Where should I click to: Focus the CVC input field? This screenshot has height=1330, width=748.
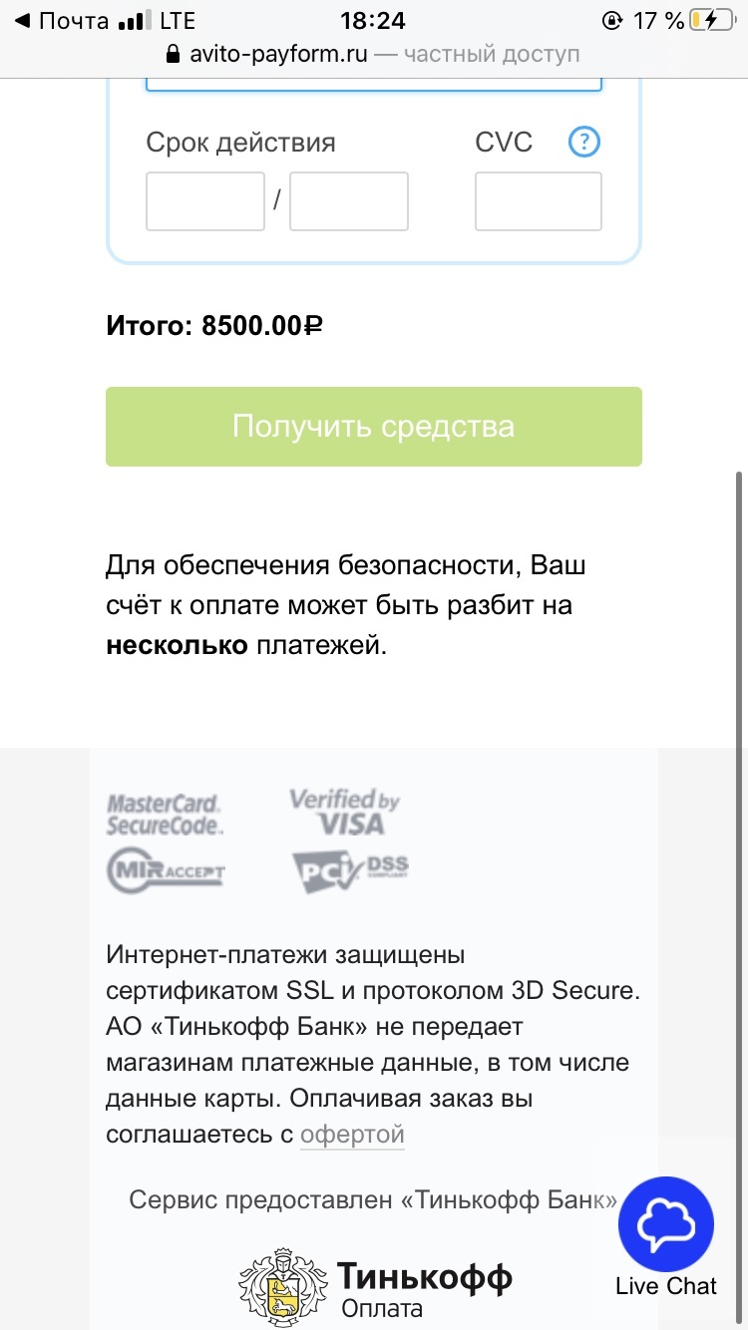pos(539,201)
